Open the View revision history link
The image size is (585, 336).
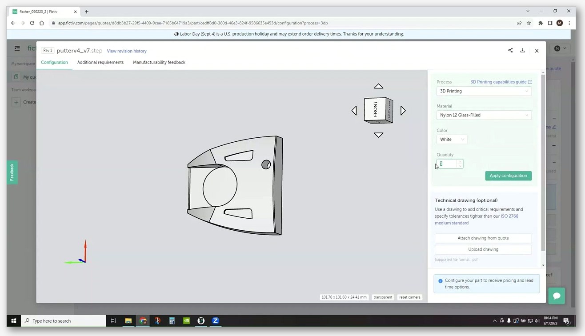pos(127,51)
